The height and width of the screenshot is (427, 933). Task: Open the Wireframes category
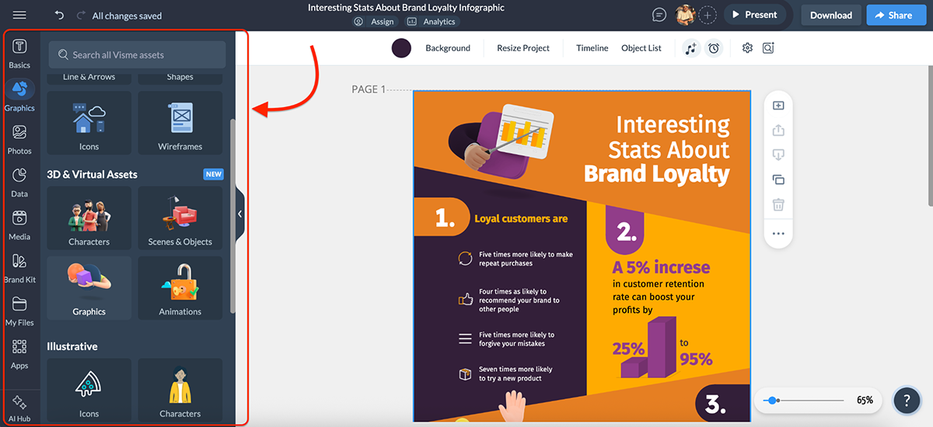[x=180, y=123]
